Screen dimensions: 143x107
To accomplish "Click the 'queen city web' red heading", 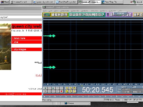I will tap(27, 26).
